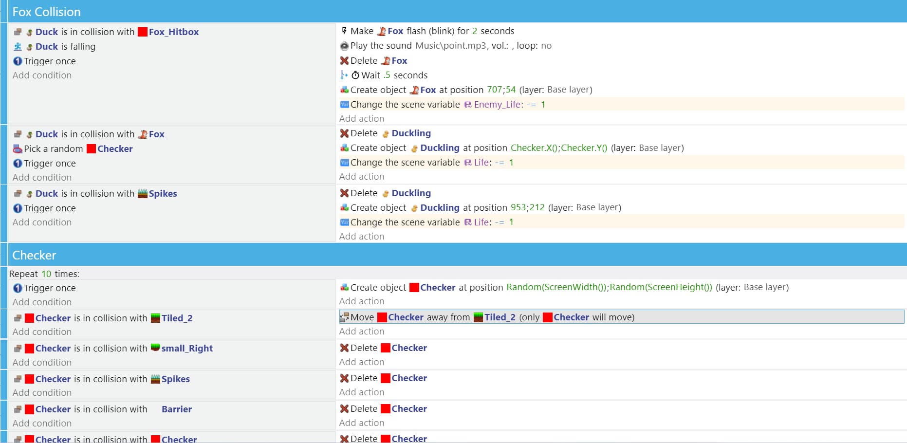Select the 'Fox Collision' group header
This screenshot has height=443, width=907.
[x=457, y=12]
